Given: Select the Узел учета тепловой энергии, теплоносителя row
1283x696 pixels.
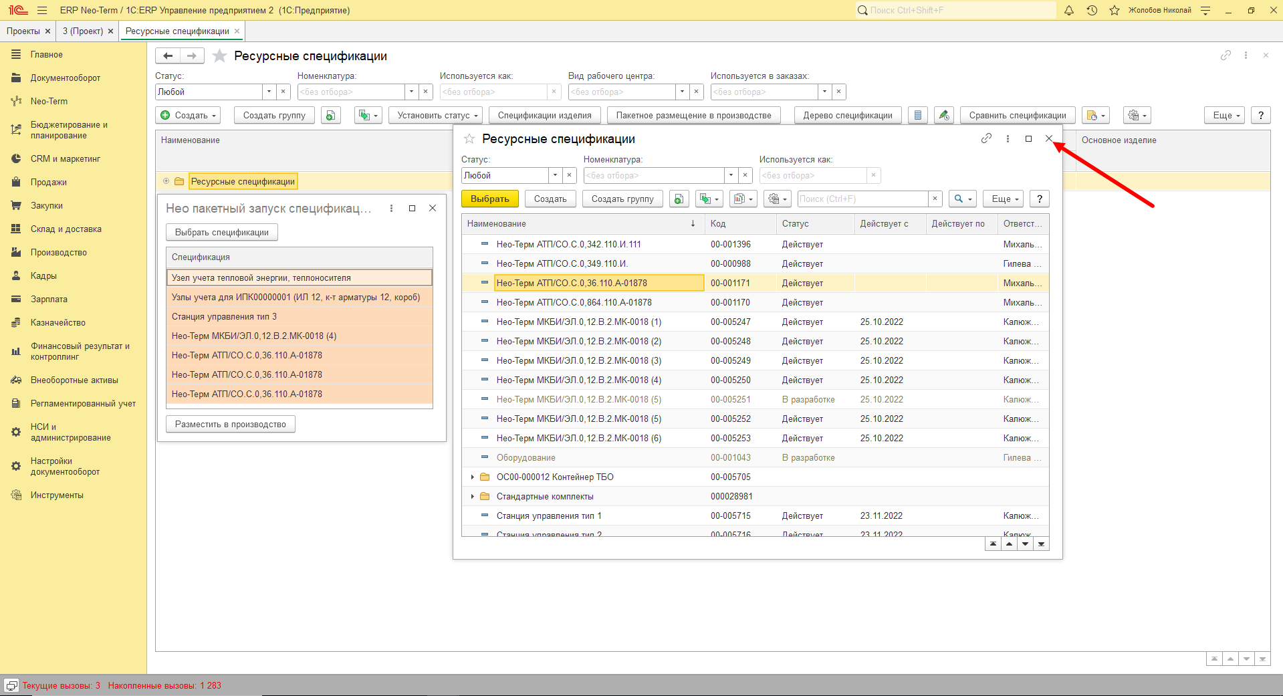Looking at the screenshot, I should [300, 278].
